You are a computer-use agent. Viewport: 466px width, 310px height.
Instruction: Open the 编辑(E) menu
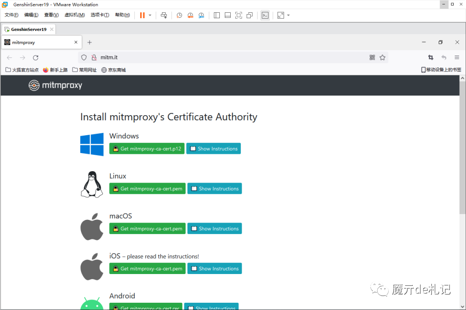(31, 15)
